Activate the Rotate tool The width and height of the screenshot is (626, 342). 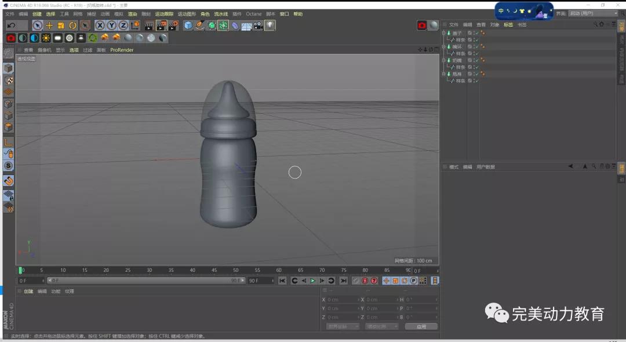(x=73, y=26)
